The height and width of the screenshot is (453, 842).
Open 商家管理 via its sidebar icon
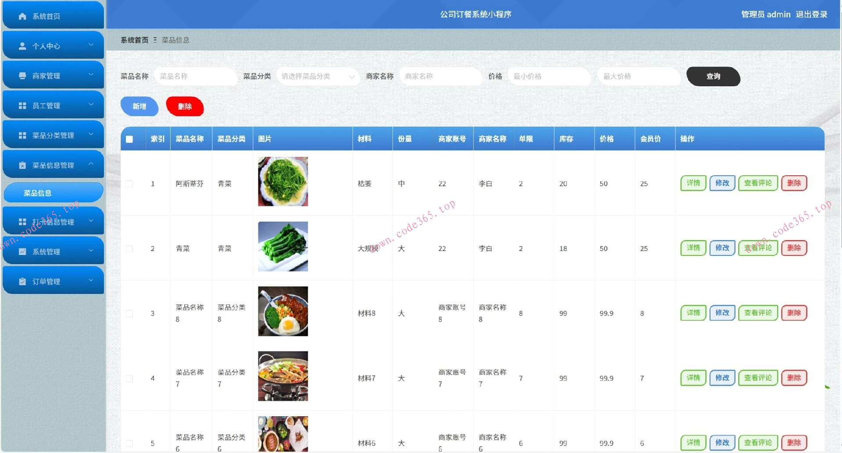tap(22, 75)
